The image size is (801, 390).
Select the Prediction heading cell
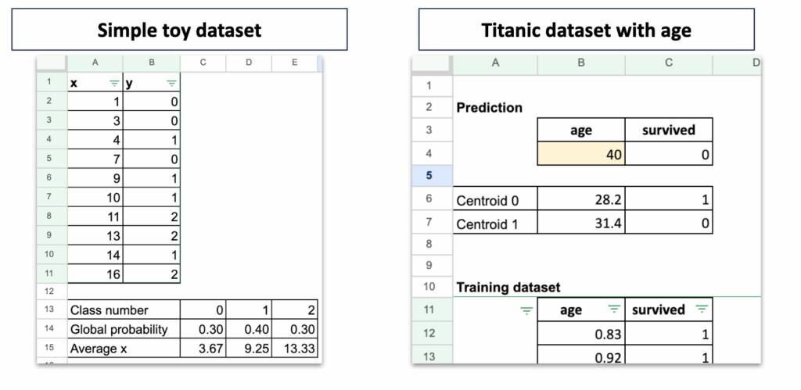click(495, 107)
